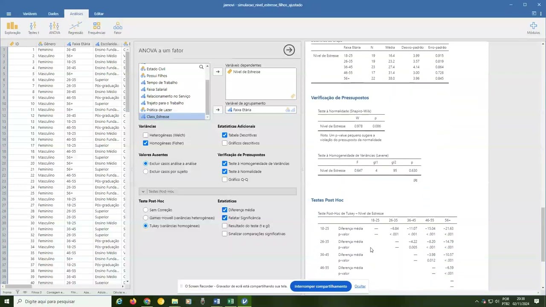Open Firefox from the taskbar
Viewport: 546px width, 307px height.
[133, 301]
